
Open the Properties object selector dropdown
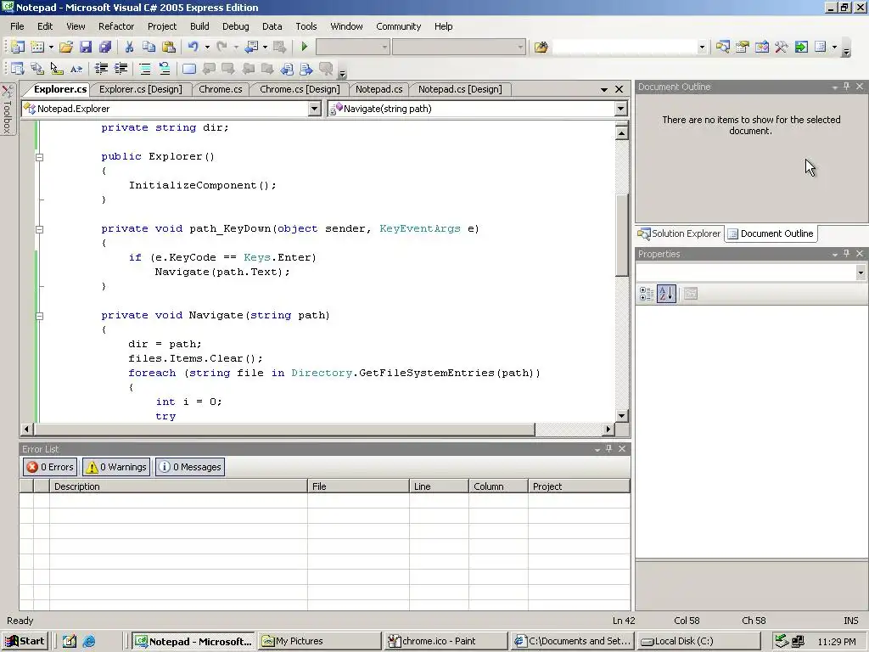(861, 273)
